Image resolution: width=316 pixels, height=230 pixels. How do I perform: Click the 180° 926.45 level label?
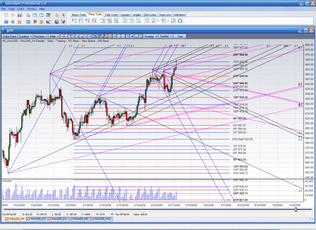[240, 97]
